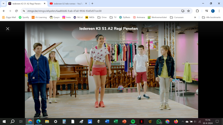Open Netflix from the taskbar
This screenshot has width=223, height=125.
142,121
